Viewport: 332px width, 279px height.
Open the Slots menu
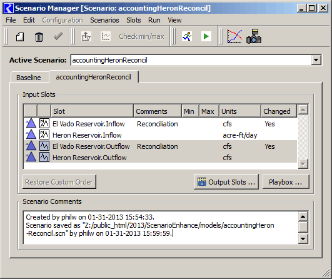134,20
